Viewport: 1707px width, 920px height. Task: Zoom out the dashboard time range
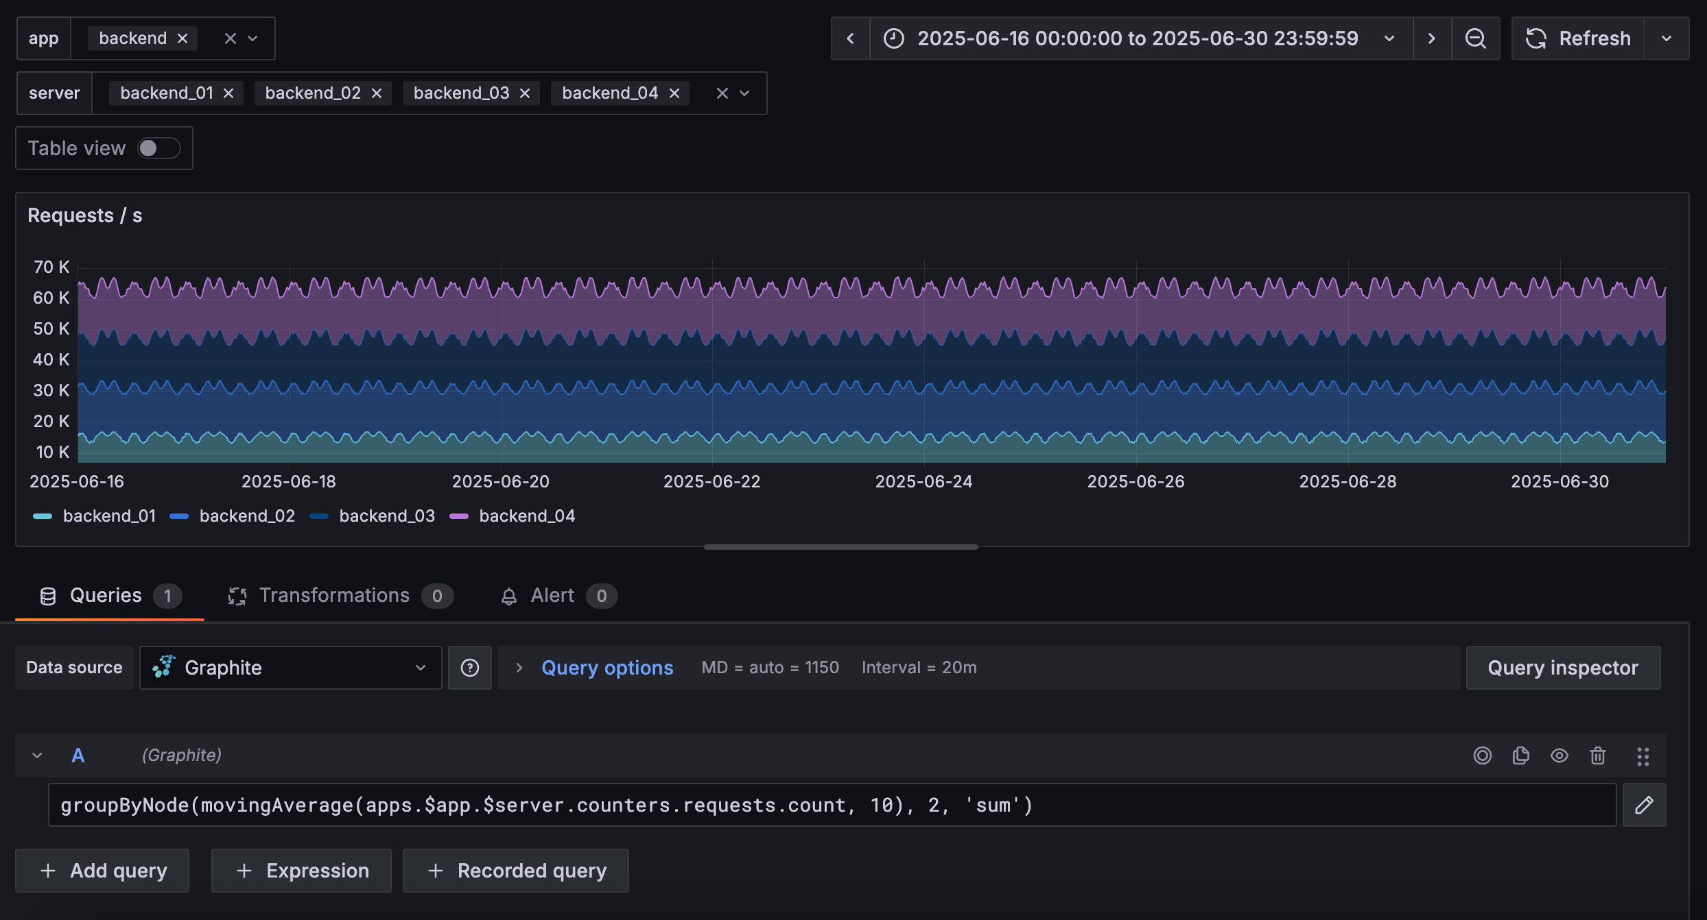tap(1476, 38)
